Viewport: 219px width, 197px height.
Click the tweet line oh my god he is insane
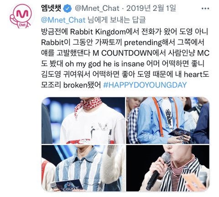click(x=123, y=64)
